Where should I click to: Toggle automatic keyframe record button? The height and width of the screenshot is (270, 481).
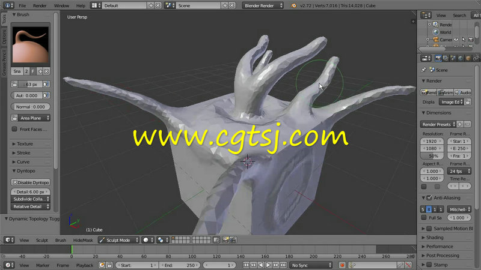point(342,265)
